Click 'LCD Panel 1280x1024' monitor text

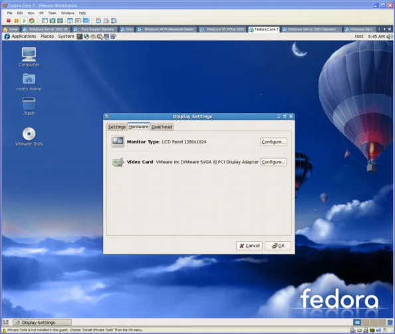184,142
